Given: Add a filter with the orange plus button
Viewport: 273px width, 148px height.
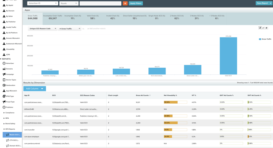Looking at the screenshot, I should 125,3.
